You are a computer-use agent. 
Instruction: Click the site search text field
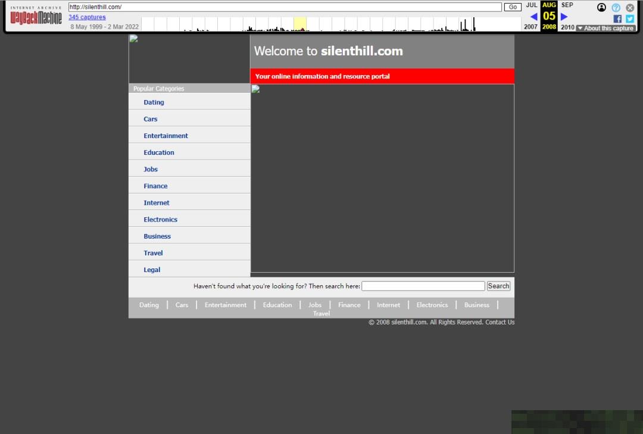pos(423,286)
